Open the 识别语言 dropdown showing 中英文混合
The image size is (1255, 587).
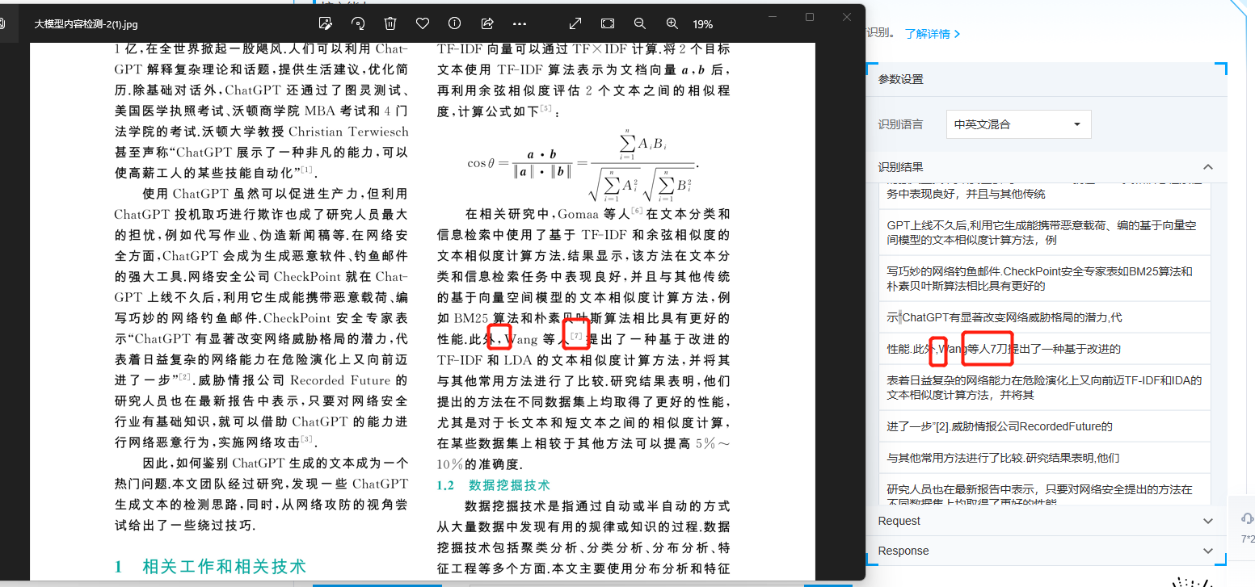(x=1017, y=124)
